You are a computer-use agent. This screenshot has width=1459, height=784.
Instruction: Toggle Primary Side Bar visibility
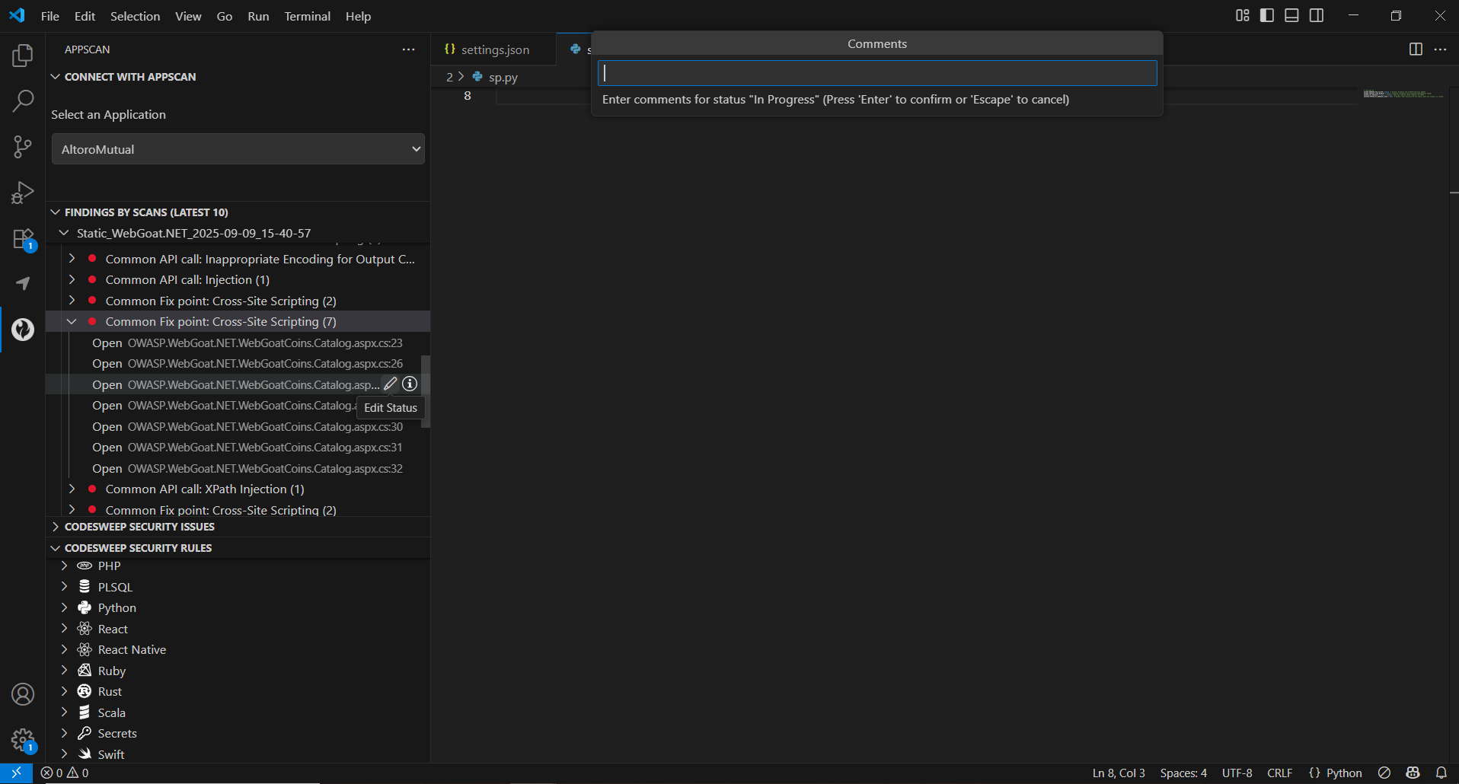coord(1267,15)
